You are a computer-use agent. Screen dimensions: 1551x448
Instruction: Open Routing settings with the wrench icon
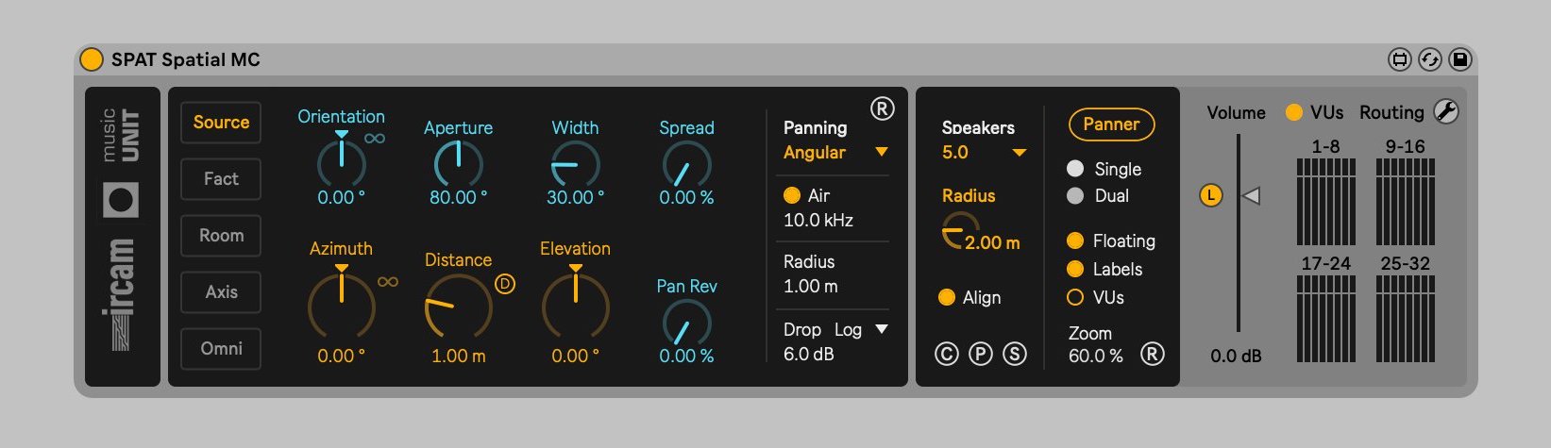[x=1446, y=112]
